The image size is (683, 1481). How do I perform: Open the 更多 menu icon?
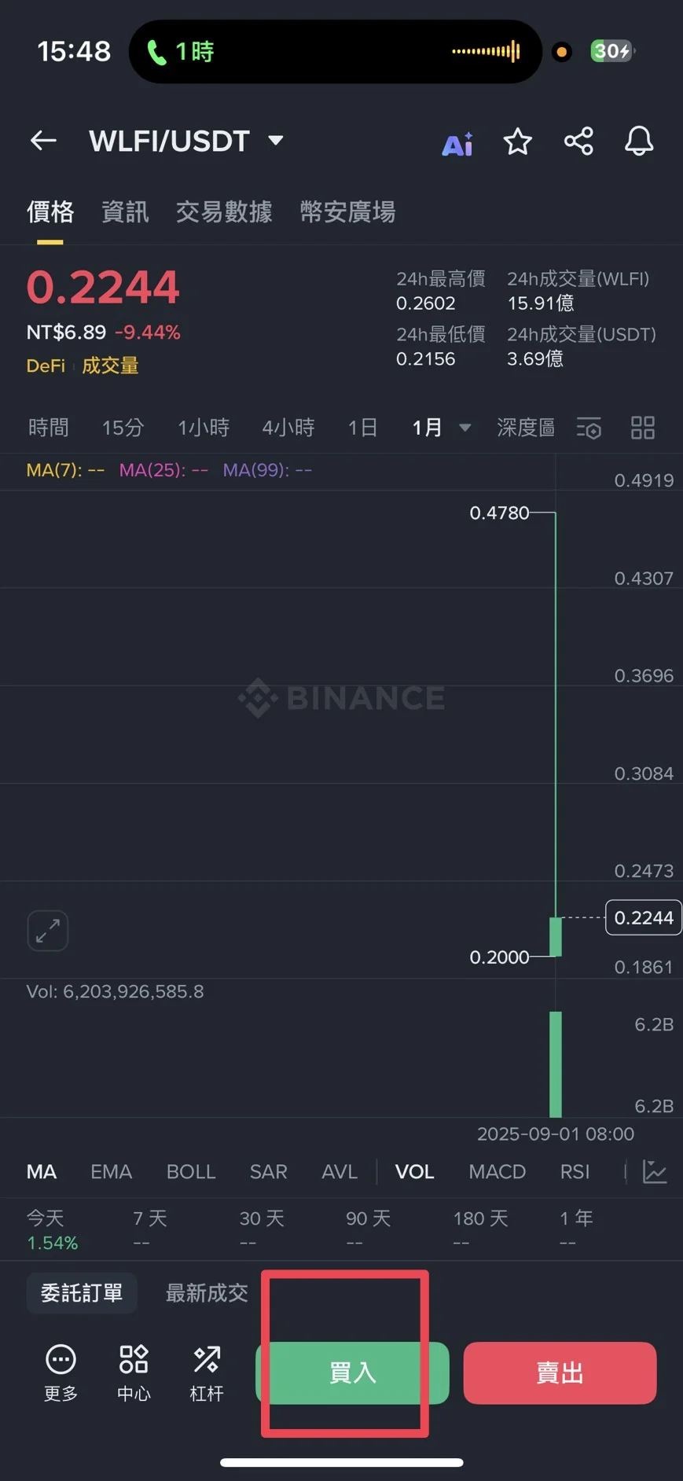coord(61,1372)
